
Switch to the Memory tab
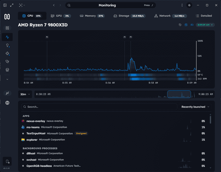92,16
